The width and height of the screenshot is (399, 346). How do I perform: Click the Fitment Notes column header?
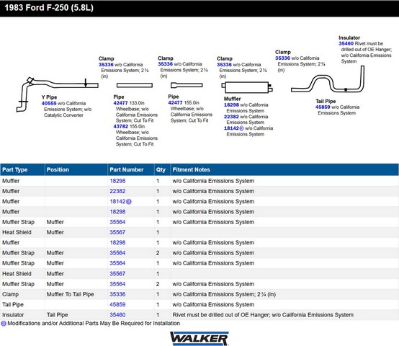[284, 169]
